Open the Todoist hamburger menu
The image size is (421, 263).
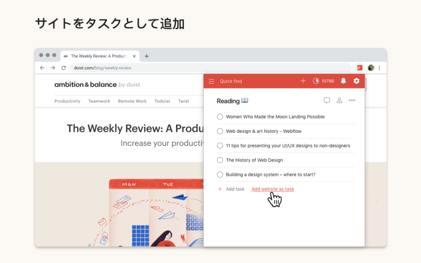(211, 81)
